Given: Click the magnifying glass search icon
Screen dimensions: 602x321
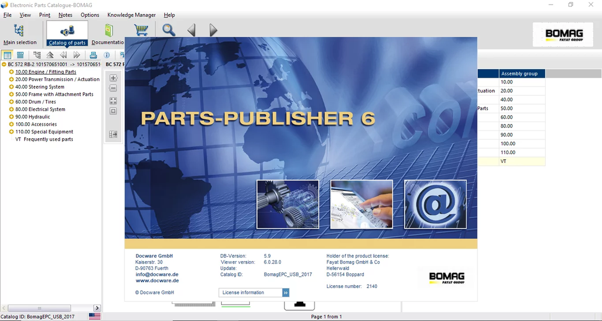Looking at the screenshot, I should pos(169,29).
